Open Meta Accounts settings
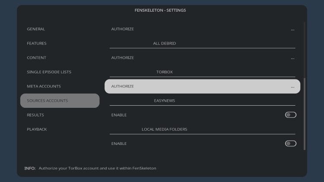Screen dimensions: 324x182 tap(60, 86)
